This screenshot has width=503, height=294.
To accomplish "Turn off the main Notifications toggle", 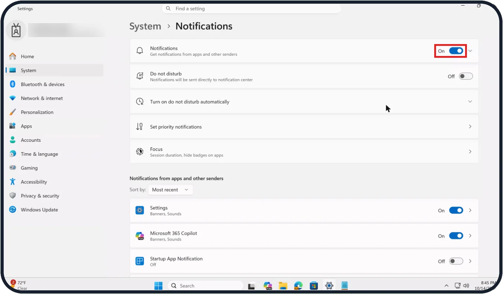I will coord(456,51).
